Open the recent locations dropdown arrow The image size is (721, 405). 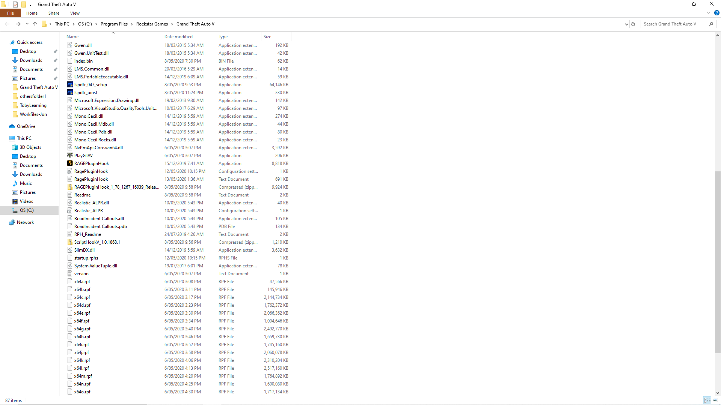pyautogui.click(x=27, y=24)
